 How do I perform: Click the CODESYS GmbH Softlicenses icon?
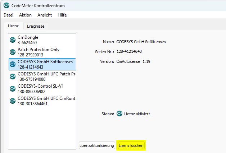click(13, 64)
